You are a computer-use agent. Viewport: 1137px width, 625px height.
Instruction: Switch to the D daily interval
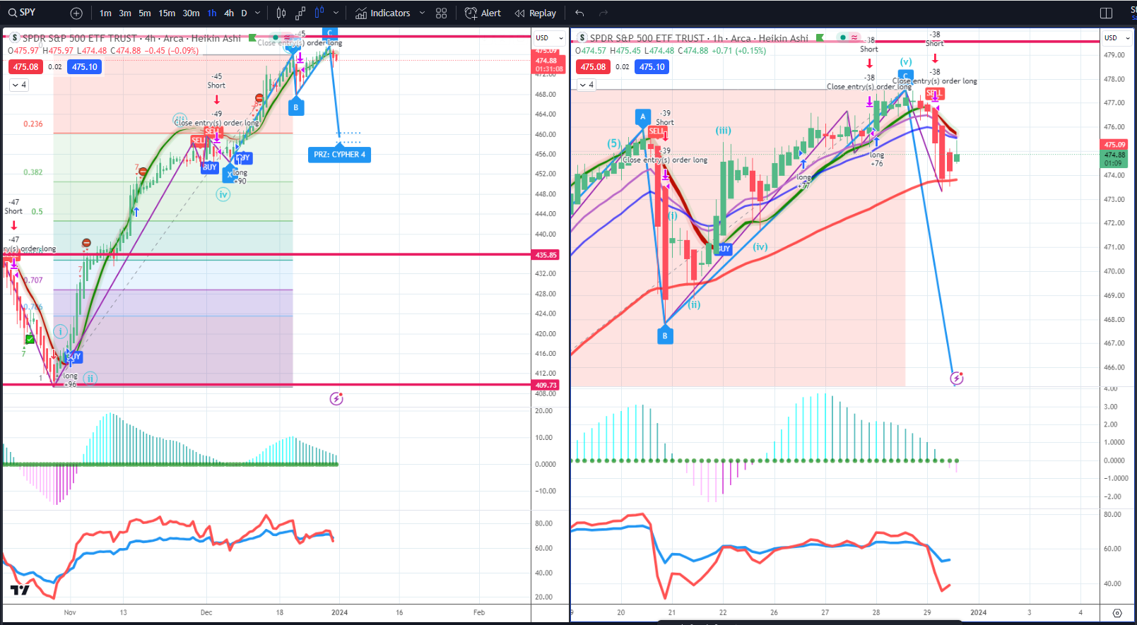coord(245,13)
